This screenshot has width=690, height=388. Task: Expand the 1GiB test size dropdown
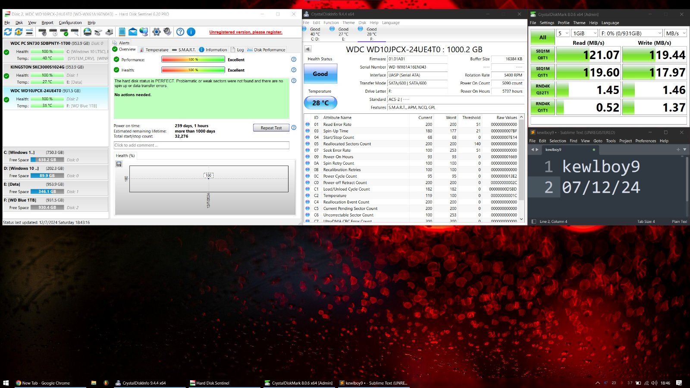[585, 33]
